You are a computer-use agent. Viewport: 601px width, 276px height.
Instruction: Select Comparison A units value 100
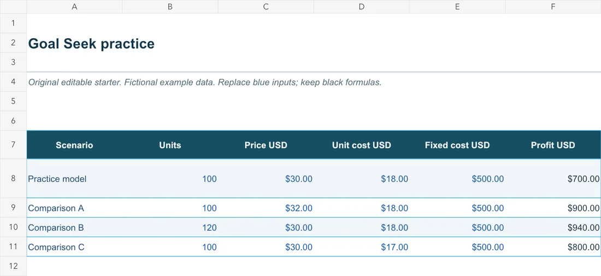[170, 208]
